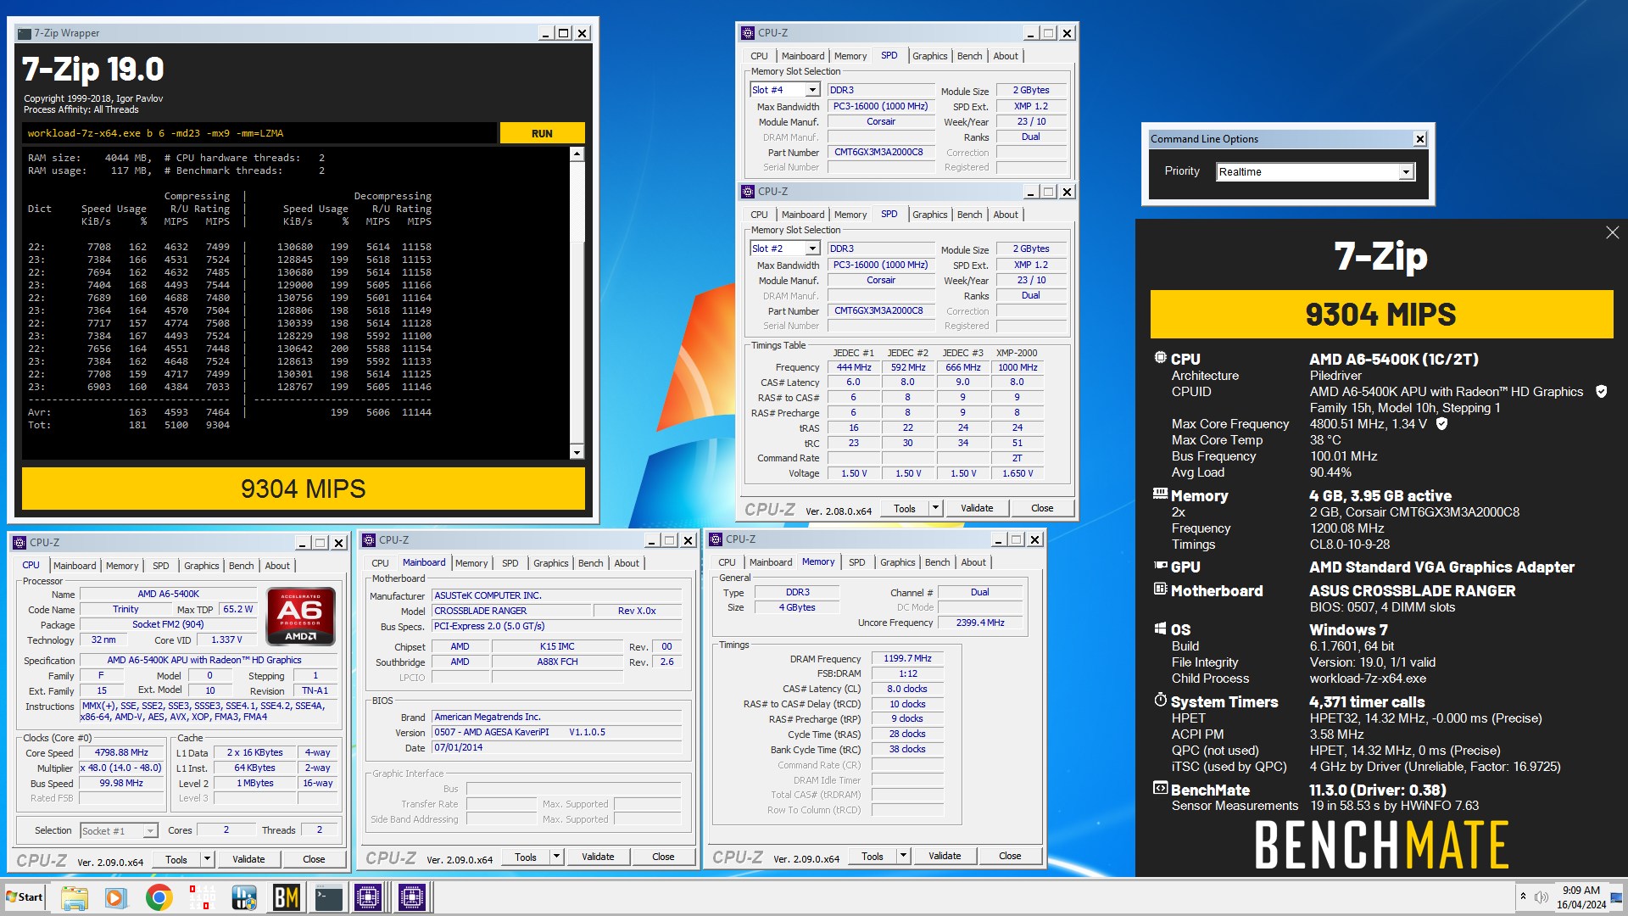The width and height of the screenshot is (1628, 916).
Task: Click the 7-Zip console scroll up arrow
Action: pyautogui.click(x=577, y=154)
